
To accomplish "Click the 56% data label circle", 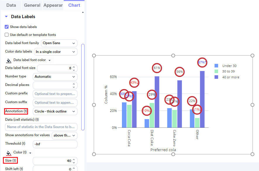I will click(179, 72).
